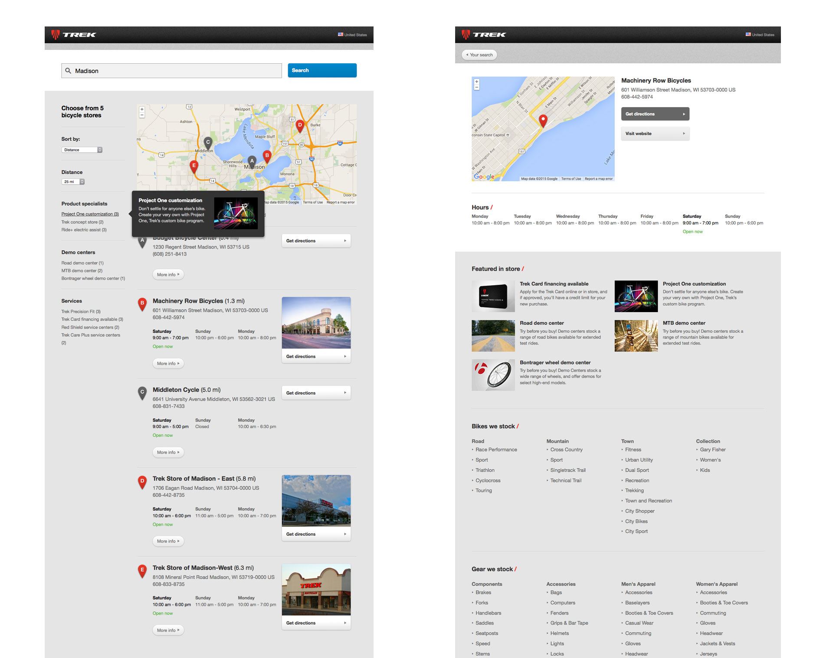Filter by Trek concept store (2)
This screenshot has width=833, height=658.
pos(82,222)
